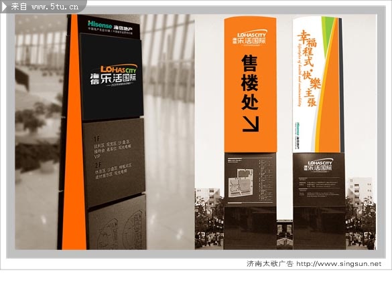Click the diagonal arrow below 售楼处
This screenshot has height=284, width=392.
[251, 124]
